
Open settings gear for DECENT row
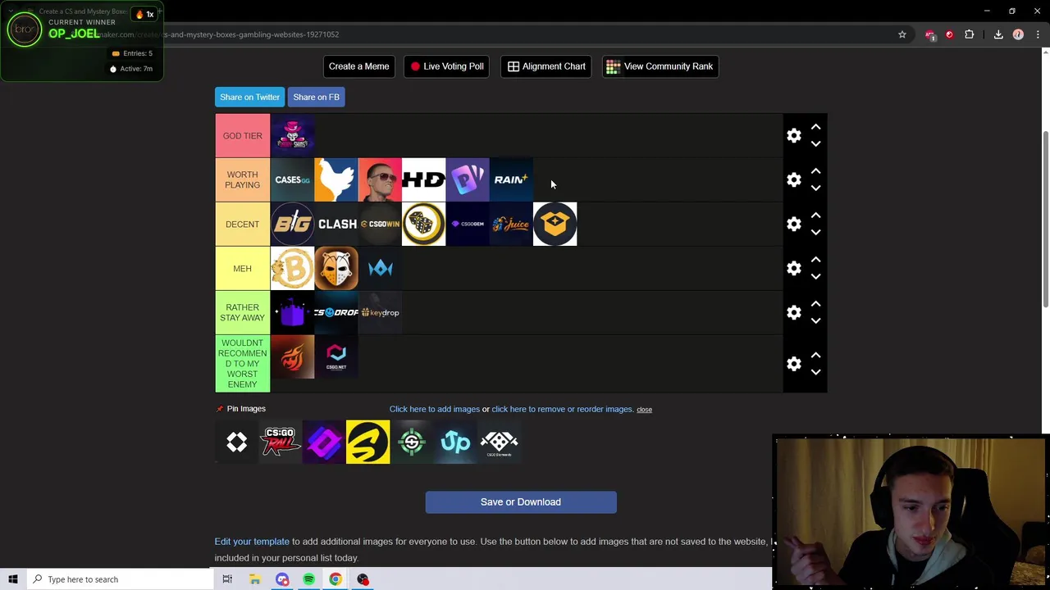click(x=793, y=224)
